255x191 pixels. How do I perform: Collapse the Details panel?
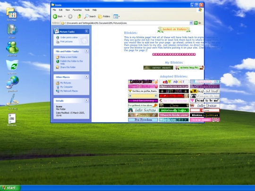[86, 100]
